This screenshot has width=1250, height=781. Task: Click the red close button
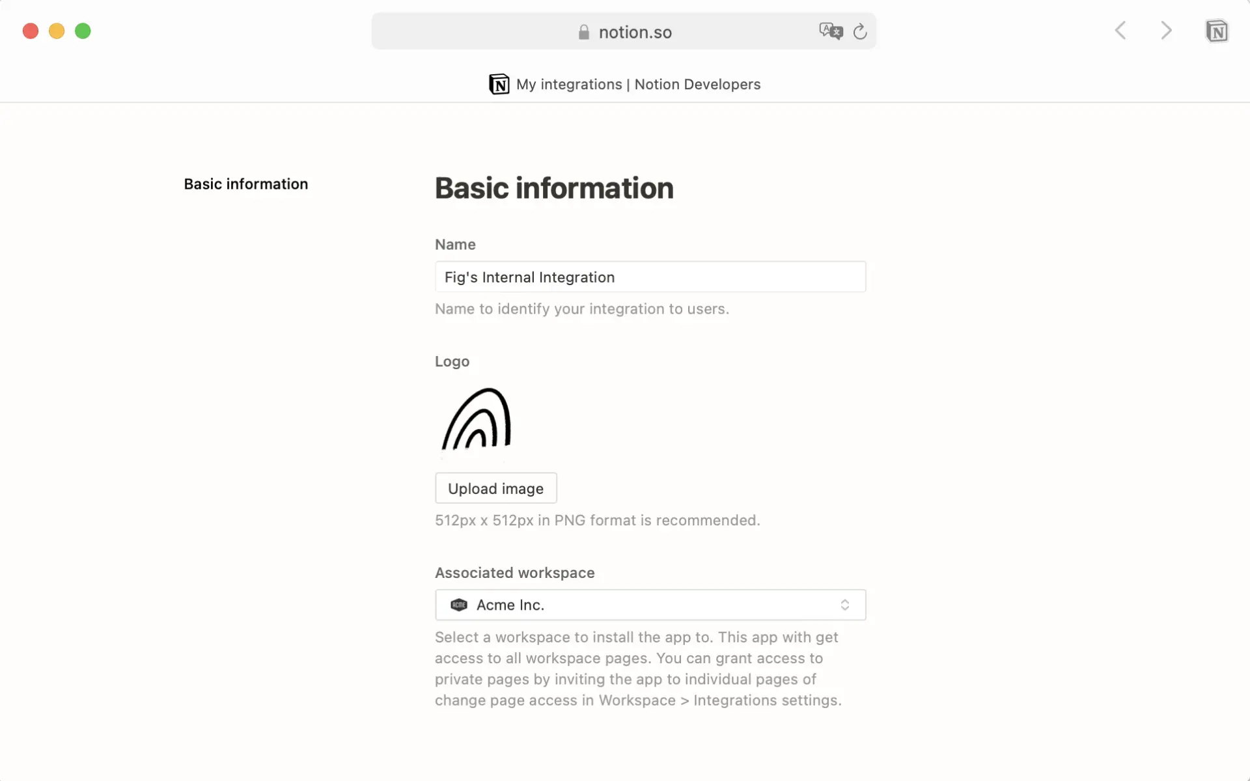pyautogui.click(x=30, y=31)
